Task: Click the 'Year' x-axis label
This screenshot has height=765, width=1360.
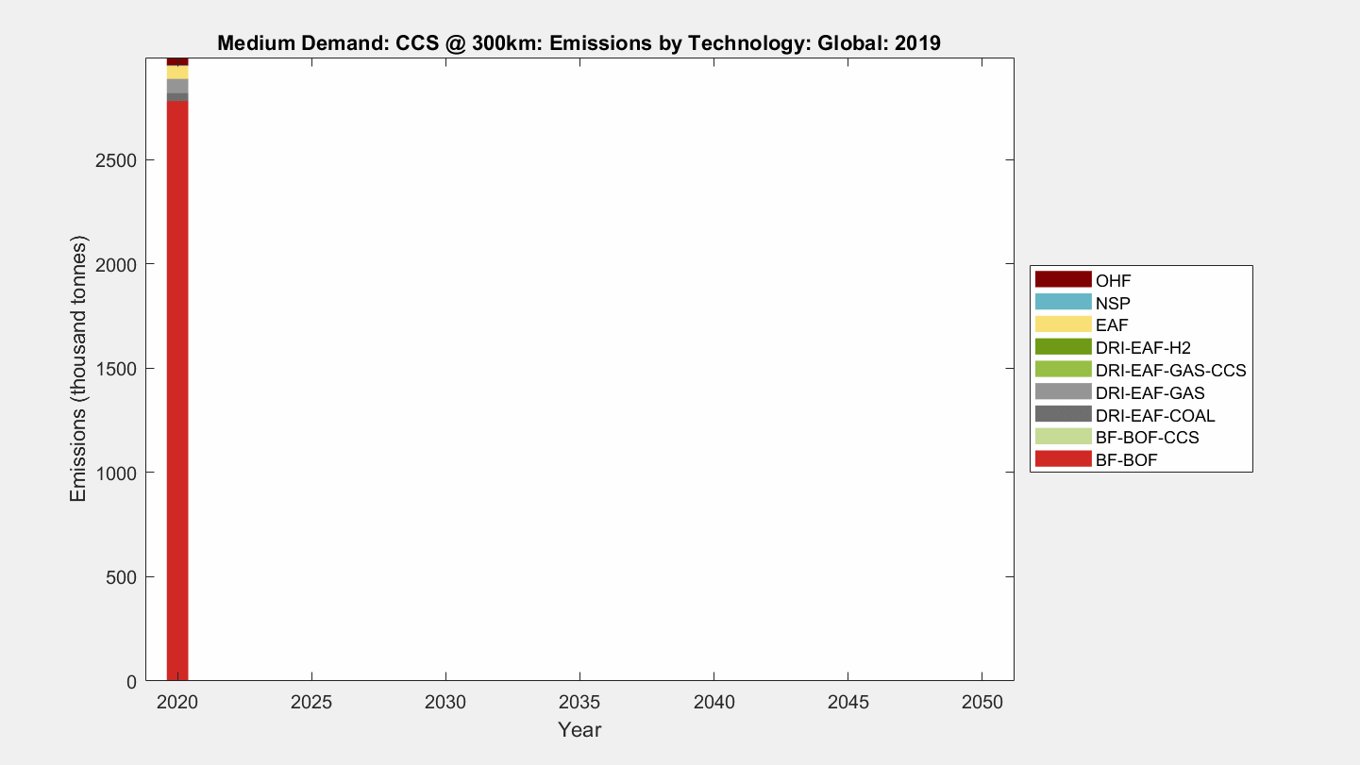Action: (579, 730)
